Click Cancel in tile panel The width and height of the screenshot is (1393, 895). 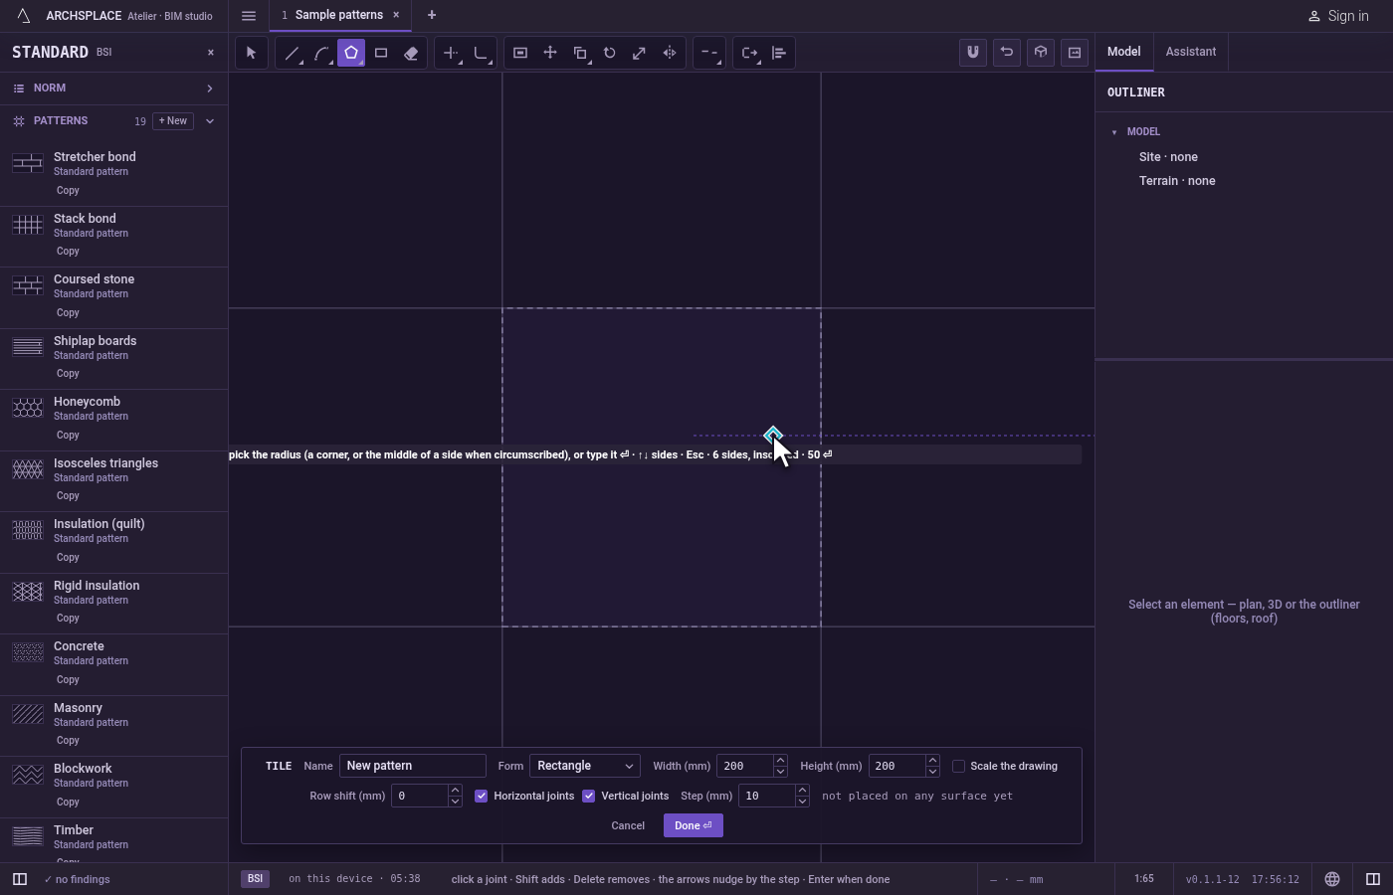628,825
